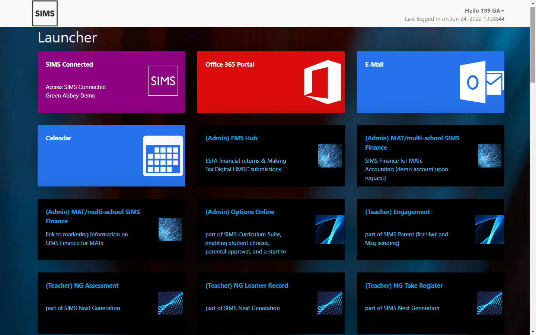Open (Admin) MAT Finance link with marketing information

(93, 216)
